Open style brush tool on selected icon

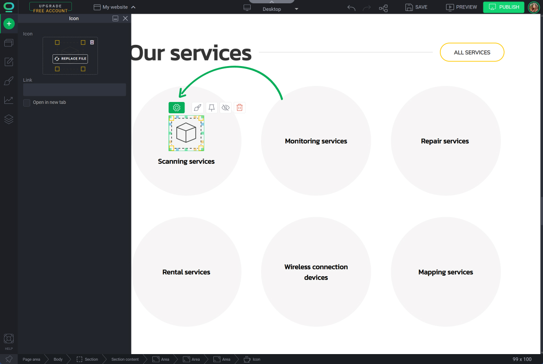pyautogui.click(x=197, y=108)
